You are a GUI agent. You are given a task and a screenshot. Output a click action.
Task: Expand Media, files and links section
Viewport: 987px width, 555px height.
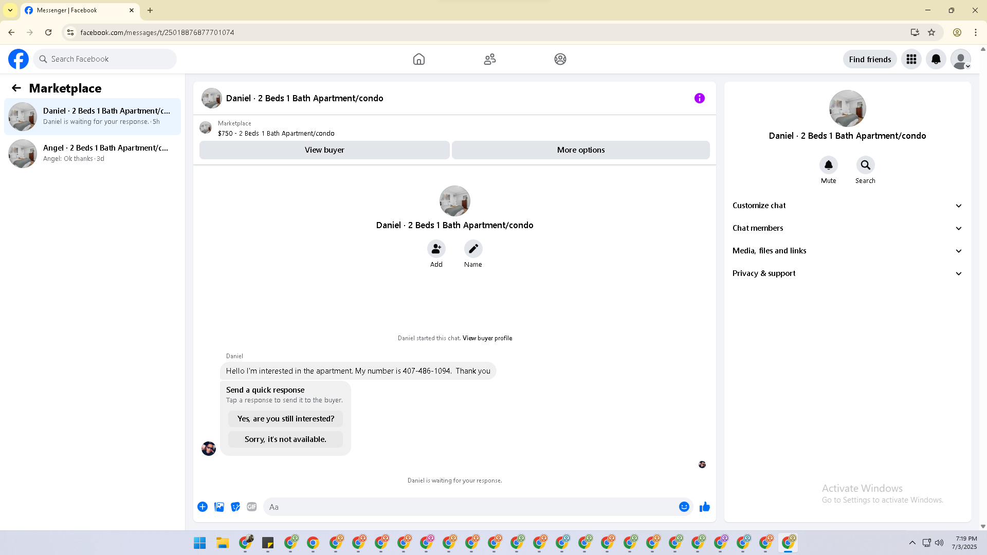tap(847, 251)
